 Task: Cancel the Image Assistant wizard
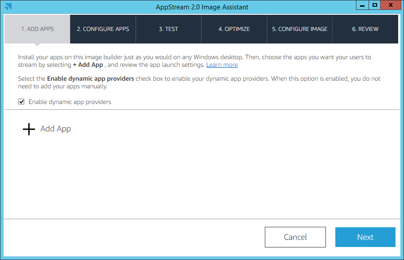tap(295, 237)
